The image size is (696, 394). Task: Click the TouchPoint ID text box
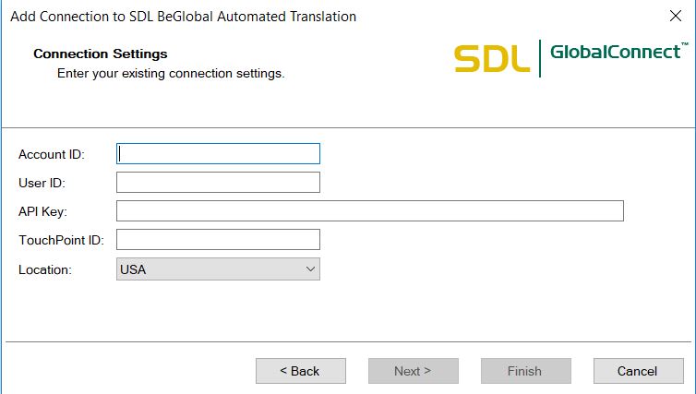click(x=218, y=240)
